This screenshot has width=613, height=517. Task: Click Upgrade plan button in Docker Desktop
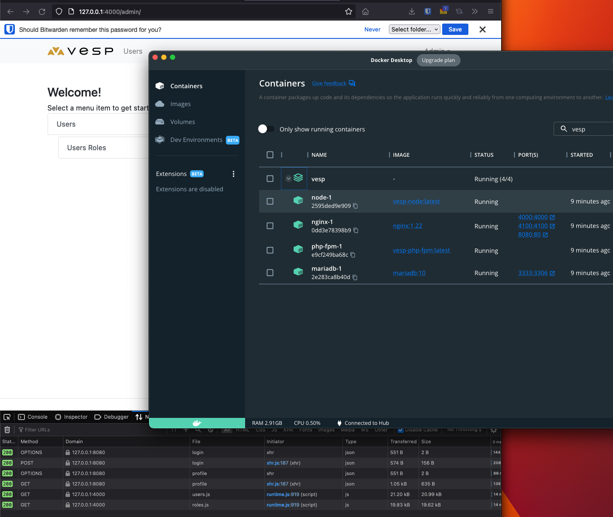tap(438, 60)
